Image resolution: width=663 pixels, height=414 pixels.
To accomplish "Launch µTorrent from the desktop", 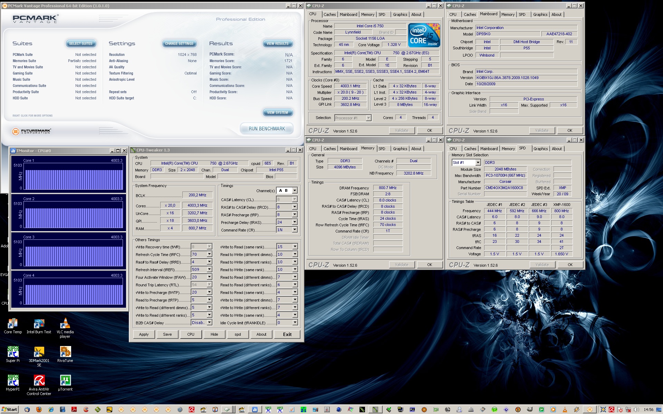I will tap(65, 381).
